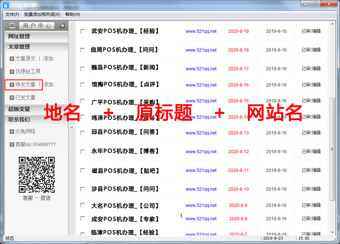This screenshot has height=244, width=340.
Task: Collapse the sidebar with the double-chevron handle
Action: coord(72,128)
